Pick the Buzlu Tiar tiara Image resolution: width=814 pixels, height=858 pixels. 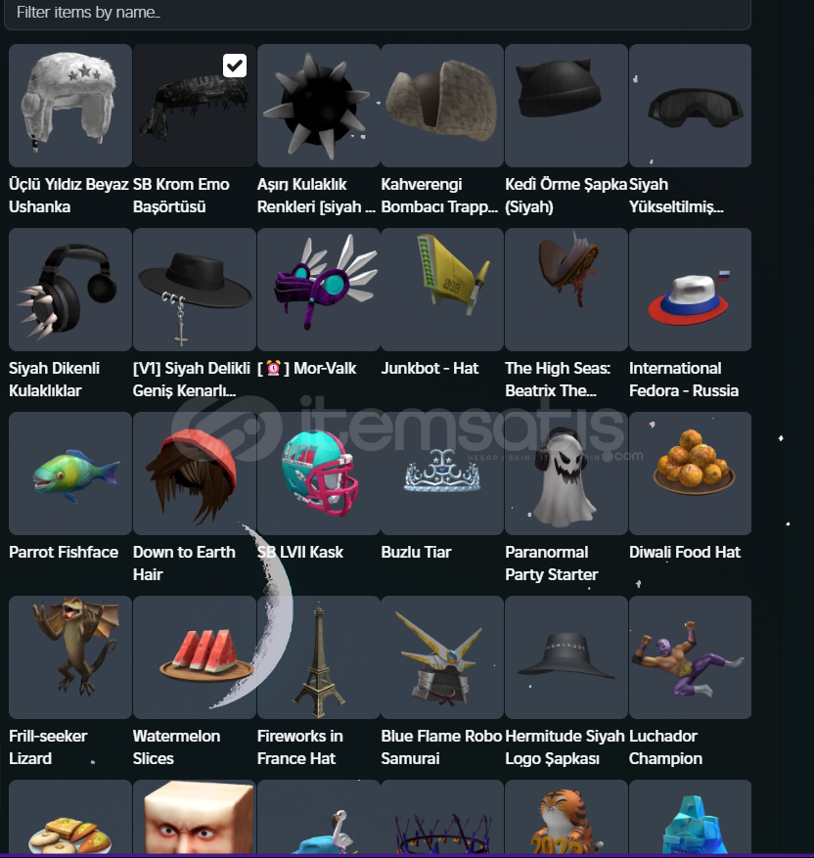(x=442, y=474)
